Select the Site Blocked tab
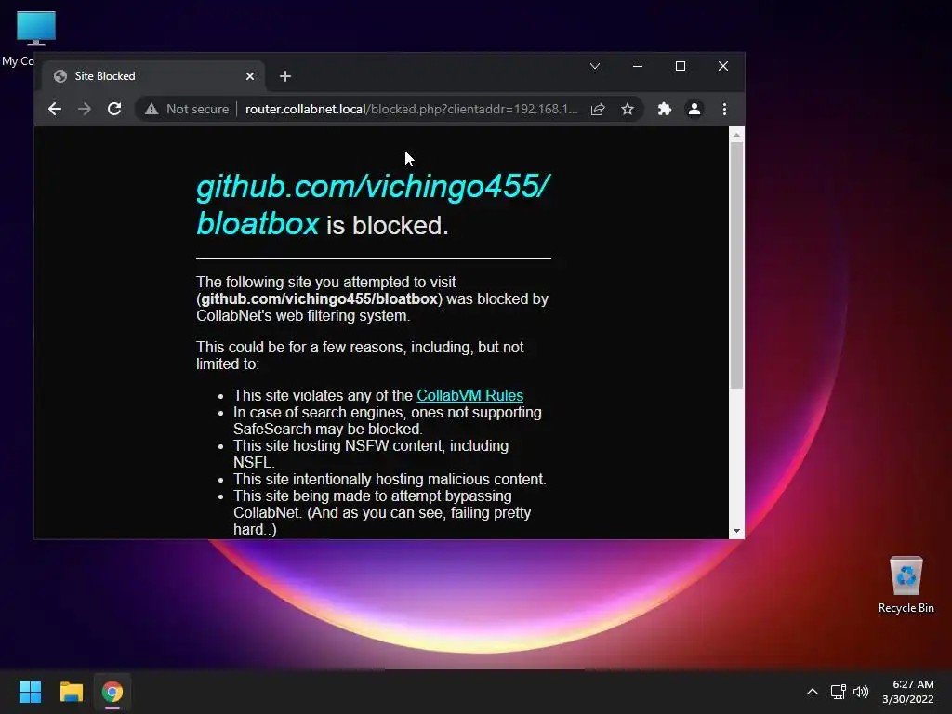The image size is (952, 714). click(x=153, y=76)
